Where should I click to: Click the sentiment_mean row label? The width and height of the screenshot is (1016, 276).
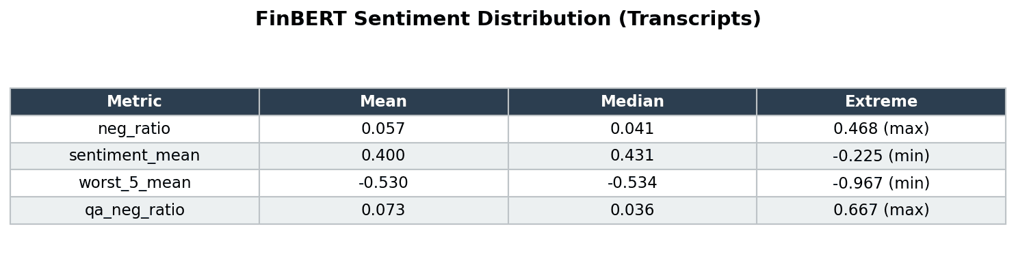(134, 156)
